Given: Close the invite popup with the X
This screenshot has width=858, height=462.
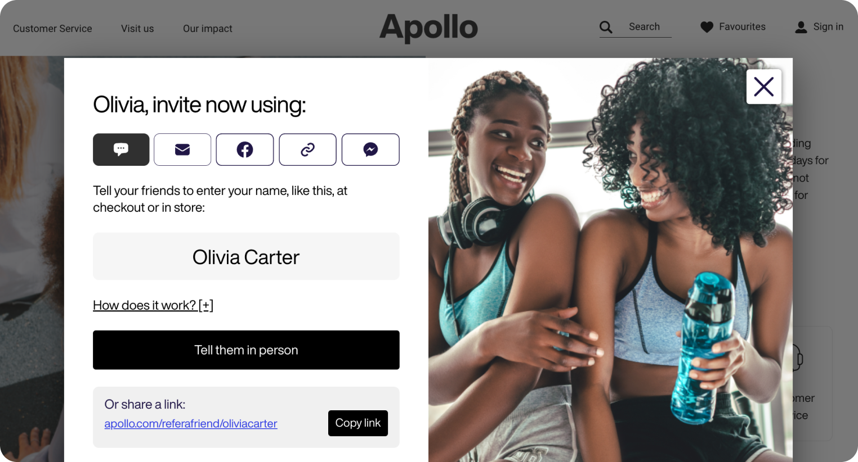Looking at the screenshot, I should (x=764, y=87).
